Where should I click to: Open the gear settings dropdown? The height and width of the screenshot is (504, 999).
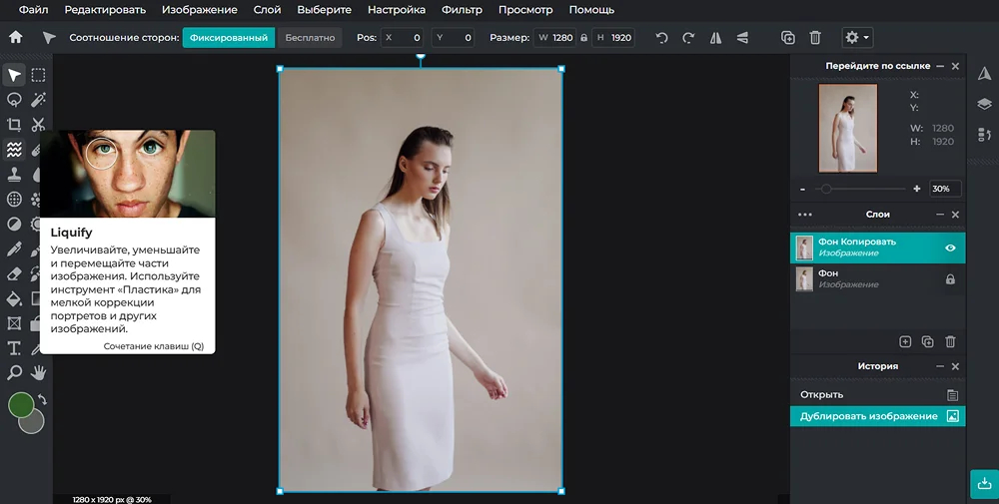(x=857, y=38)
